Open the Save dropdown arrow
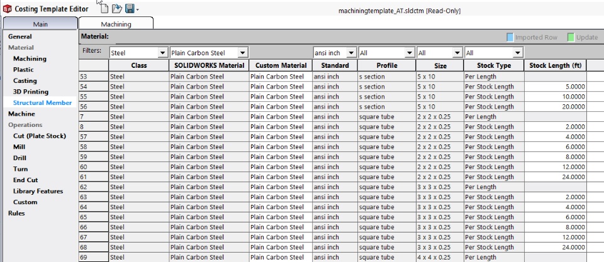 (x=137, y=9)
